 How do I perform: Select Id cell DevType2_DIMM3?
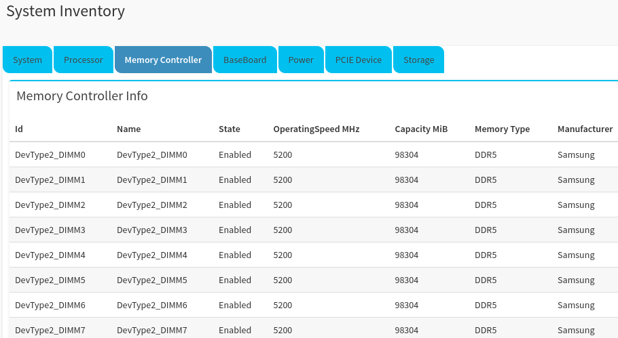[50, 230]
